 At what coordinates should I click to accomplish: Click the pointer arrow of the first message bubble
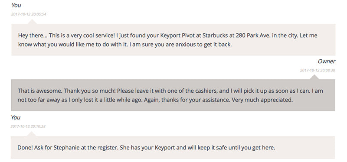[32, 22]
